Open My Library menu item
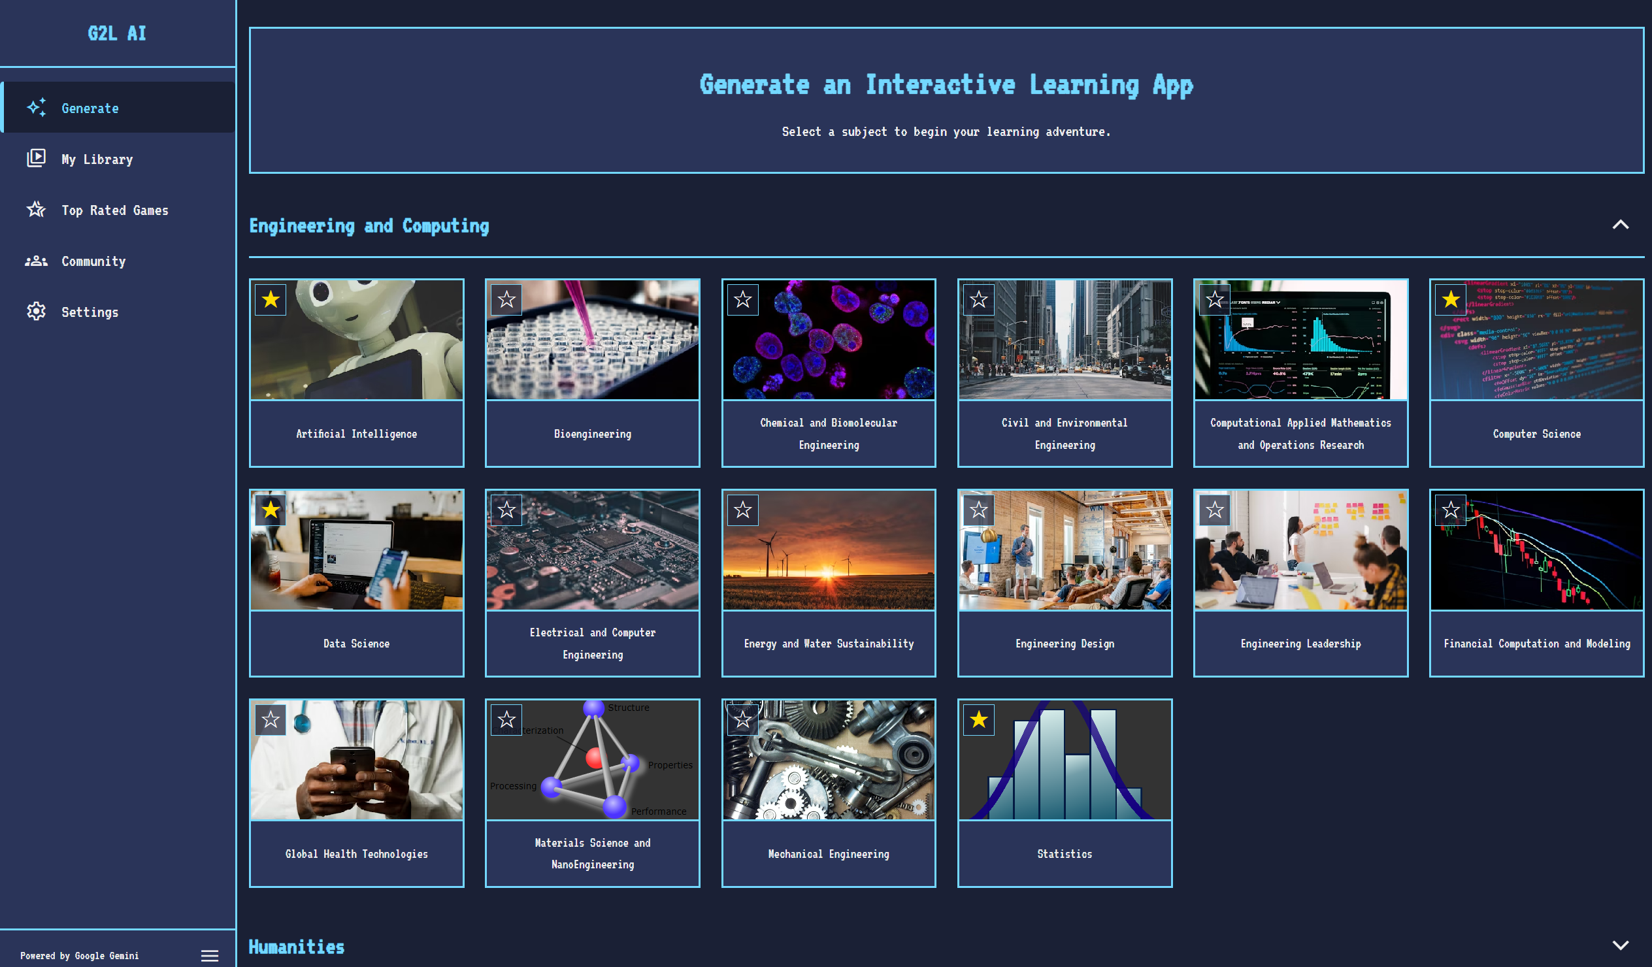This screenshot has height=967, width=1652. pyautogui.click(x=97, y=159)
